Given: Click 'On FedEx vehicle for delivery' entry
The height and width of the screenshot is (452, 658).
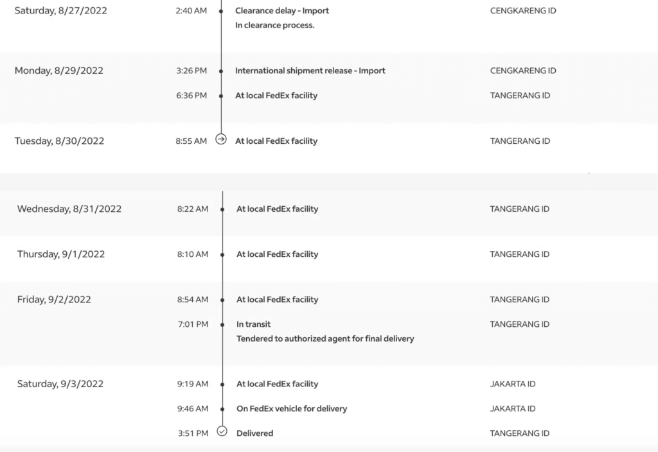Looking at the screenshot, I should [x=292, y=408].
